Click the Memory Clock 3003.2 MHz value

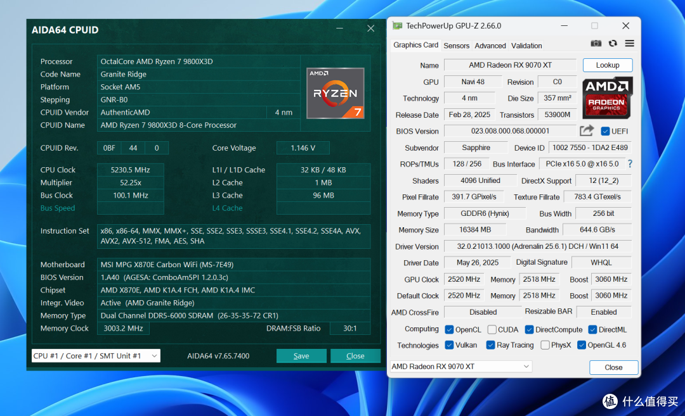click(123, 329)
